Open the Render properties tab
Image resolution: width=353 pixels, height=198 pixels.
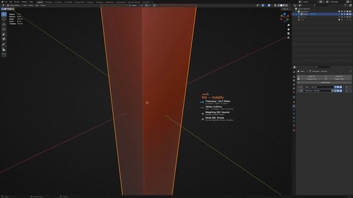(x=294, y=77)
